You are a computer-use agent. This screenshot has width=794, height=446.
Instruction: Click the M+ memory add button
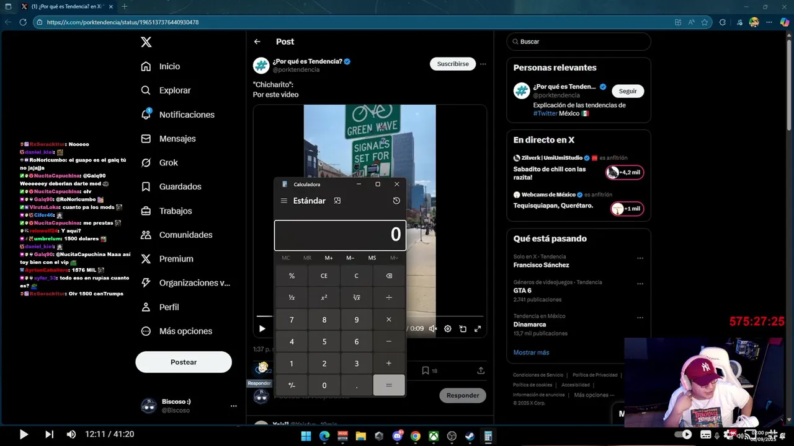click(x=329, y=258)
